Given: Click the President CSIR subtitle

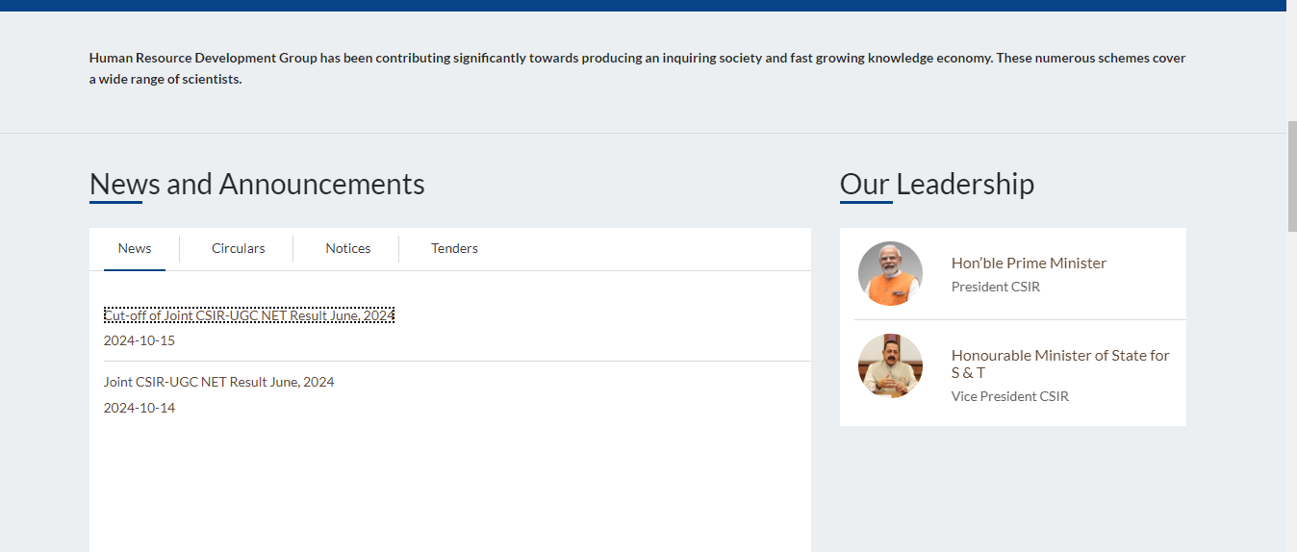Looking at the screenshot, I should point(995,287).
